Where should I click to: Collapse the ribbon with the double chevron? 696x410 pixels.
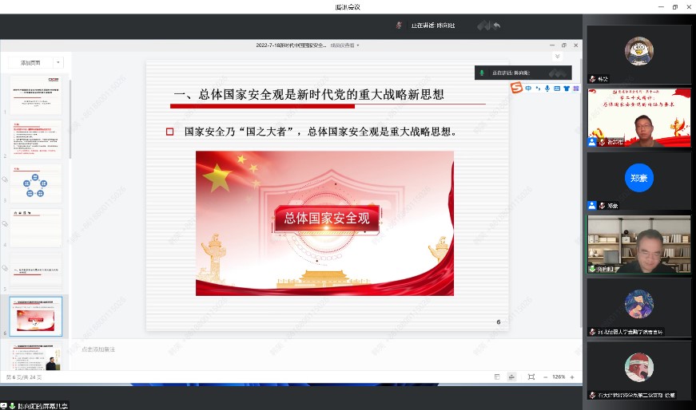coord(557,57)
